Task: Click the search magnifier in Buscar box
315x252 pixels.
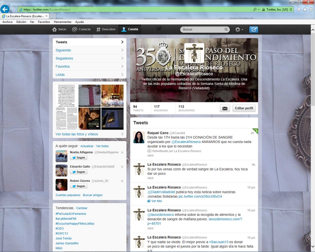Action: pos(226,30)
